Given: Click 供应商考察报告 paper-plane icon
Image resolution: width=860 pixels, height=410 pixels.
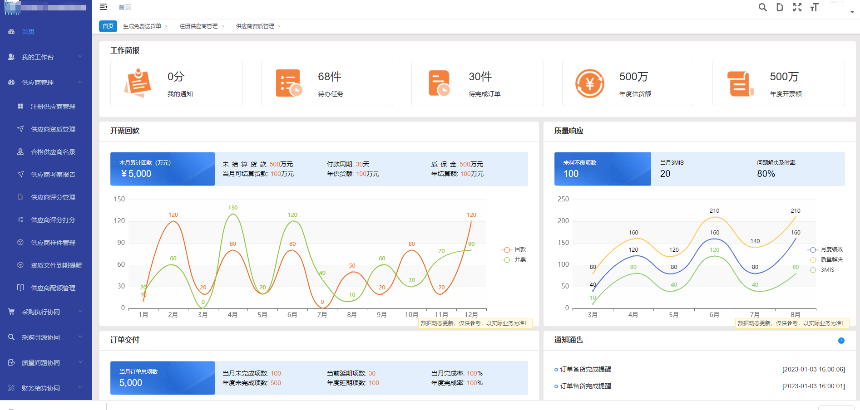Looking at the screenshot, I should (x=20, y=175).
